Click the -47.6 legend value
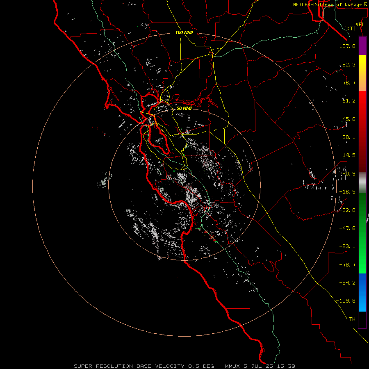 coord(347,228)
